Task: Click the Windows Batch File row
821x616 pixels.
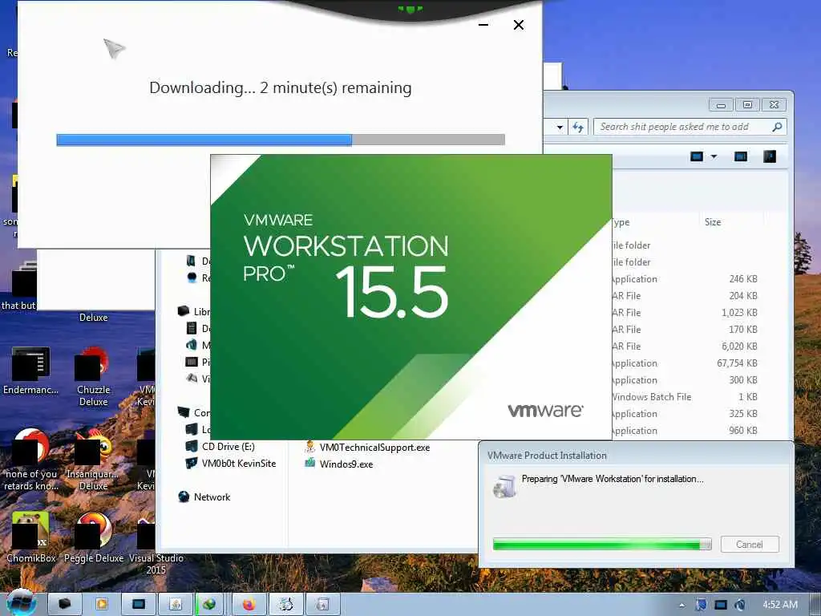Action: pos(685,396)
